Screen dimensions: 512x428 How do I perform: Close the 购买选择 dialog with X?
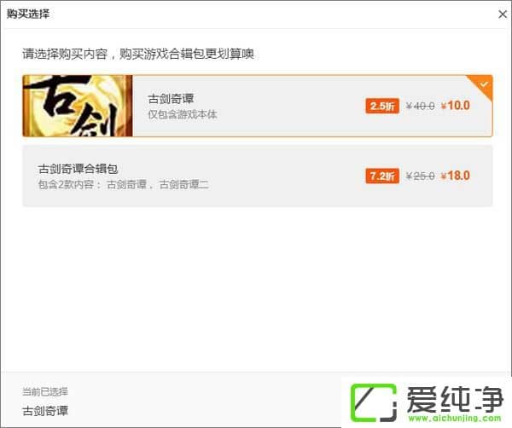coord(503,14)
